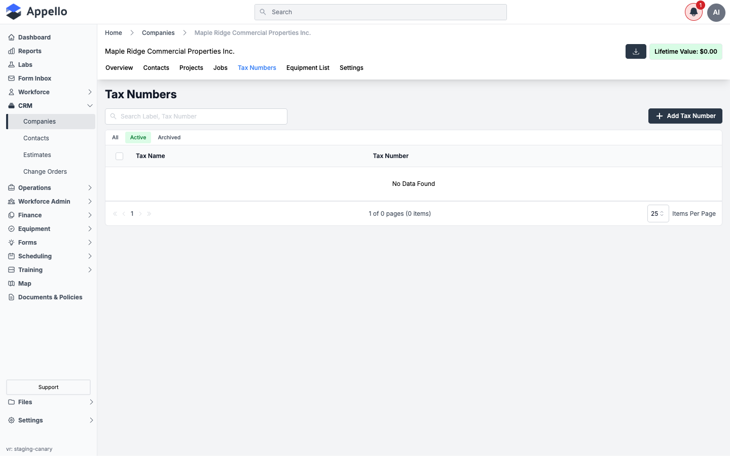Viewport: 730px width, 465px height.
Task: Click the Add Tax Number button
Action: (685, 116)
